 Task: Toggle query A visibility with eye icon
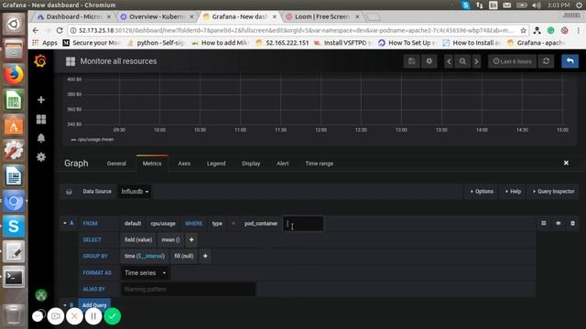pos(559,223)
